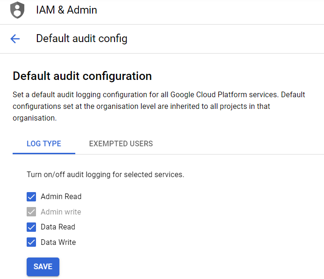
Task: Click the greyed-out Admin write checkbox
Action: click(31, 212)
